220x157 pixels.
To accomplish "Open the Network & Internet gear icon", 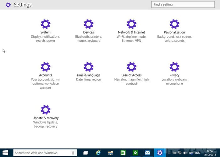I will (x=131, y=24).
